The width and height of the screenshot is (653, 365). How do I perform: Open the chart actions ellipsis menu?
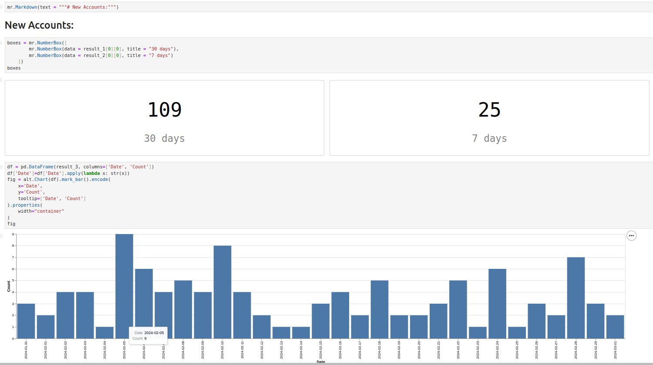pos(631,235)
